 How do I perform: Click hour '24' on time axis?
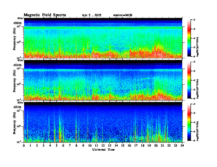click(182, 145)
